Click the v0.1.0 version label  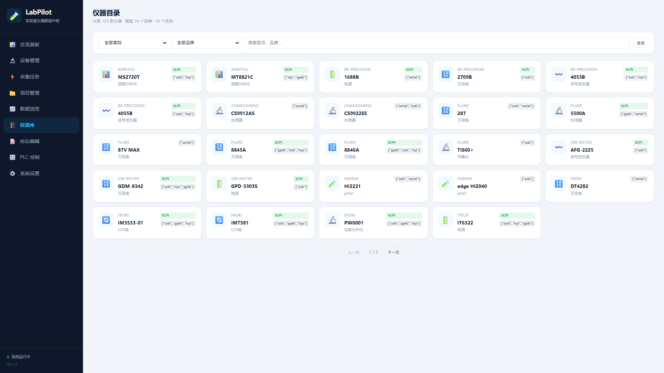[12, 364]
